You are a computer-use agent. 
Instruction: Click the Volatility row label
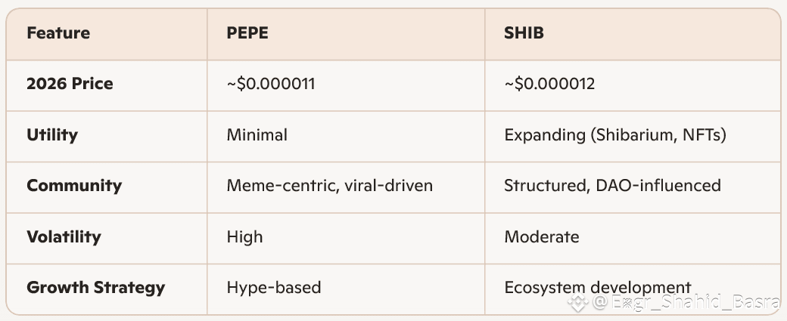click(x=64, y=237)
